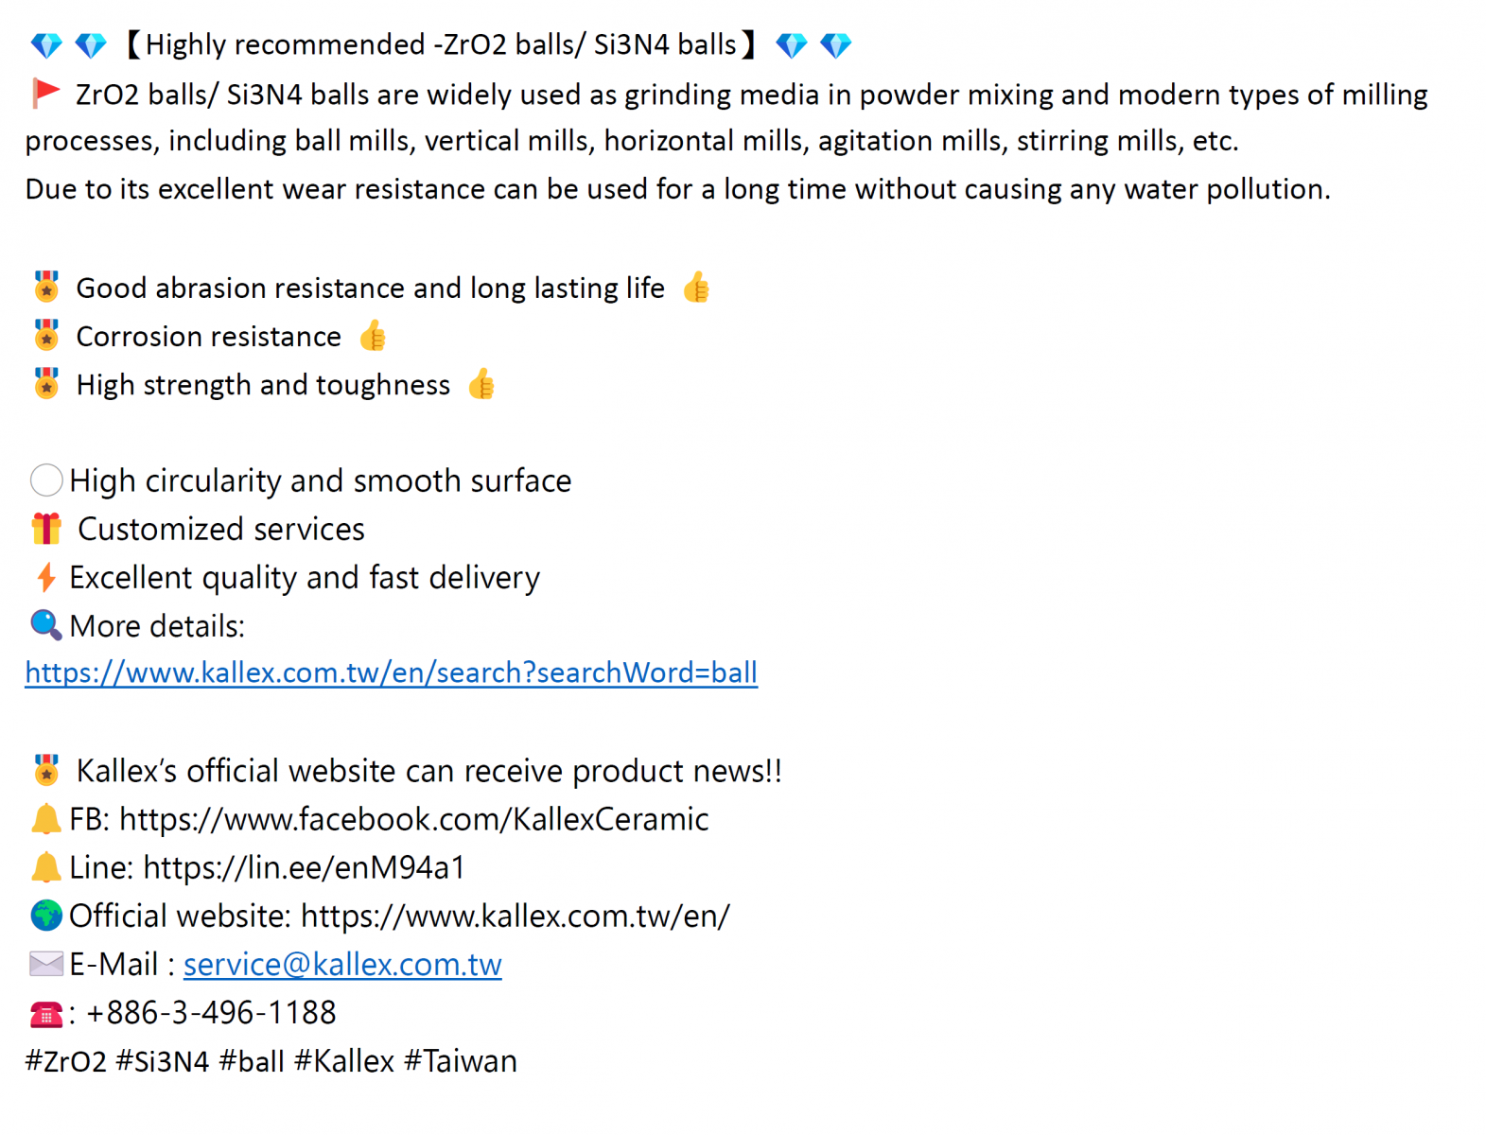1486x1135 pixels.
Task: Click the phone number +886-3-496-1188
Action: coord(211,1013)
